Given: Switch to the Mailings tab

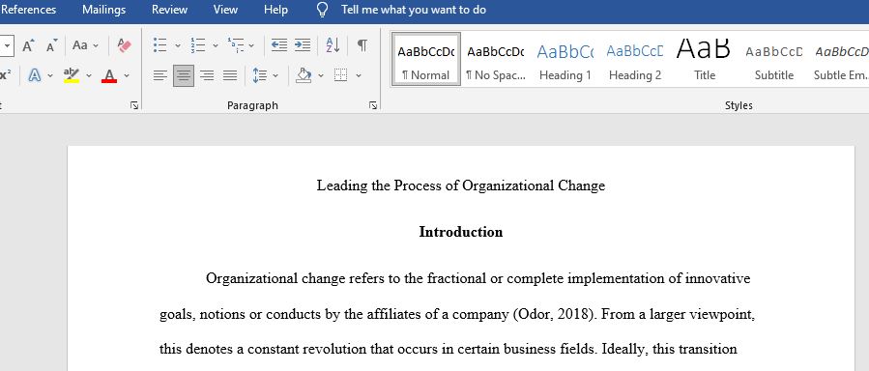Looking at the screenshot, I should point(103,10).
